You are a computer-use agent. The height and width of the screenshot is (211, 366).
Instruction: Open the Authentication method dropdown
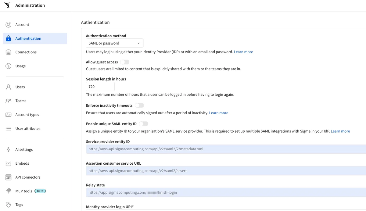tap(115, 43)
